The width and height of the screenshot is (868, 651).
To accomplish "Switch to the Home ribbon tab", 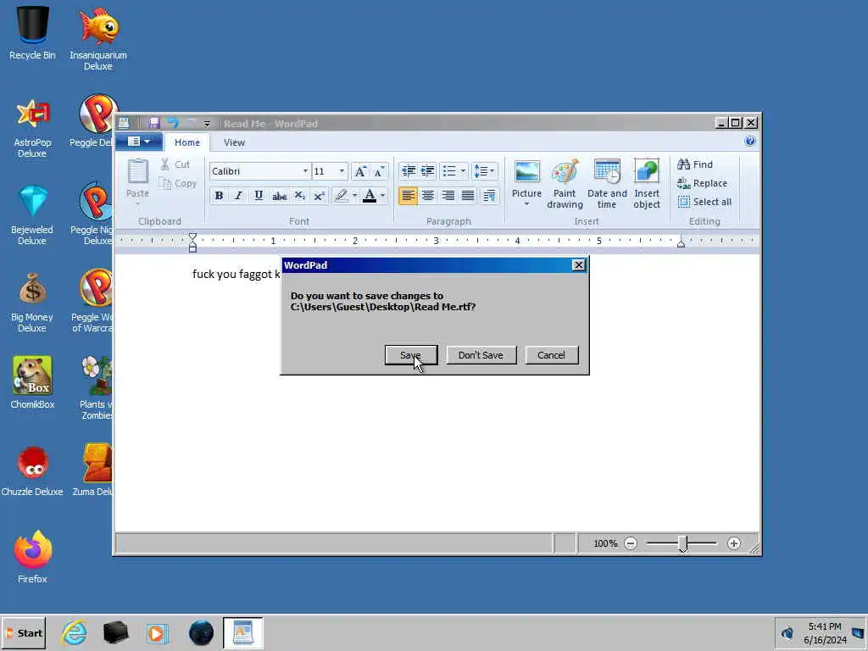I will click(187, 142).
